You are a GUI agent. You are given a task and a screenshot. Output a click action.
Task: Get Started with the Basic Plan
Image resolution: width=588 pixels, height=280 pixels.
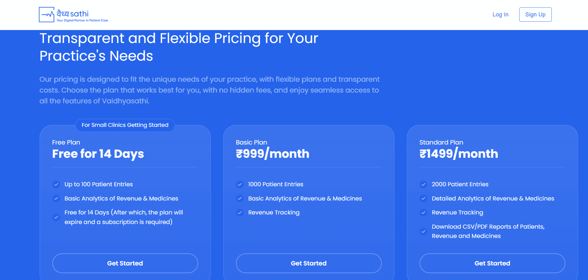pos(309,263)
